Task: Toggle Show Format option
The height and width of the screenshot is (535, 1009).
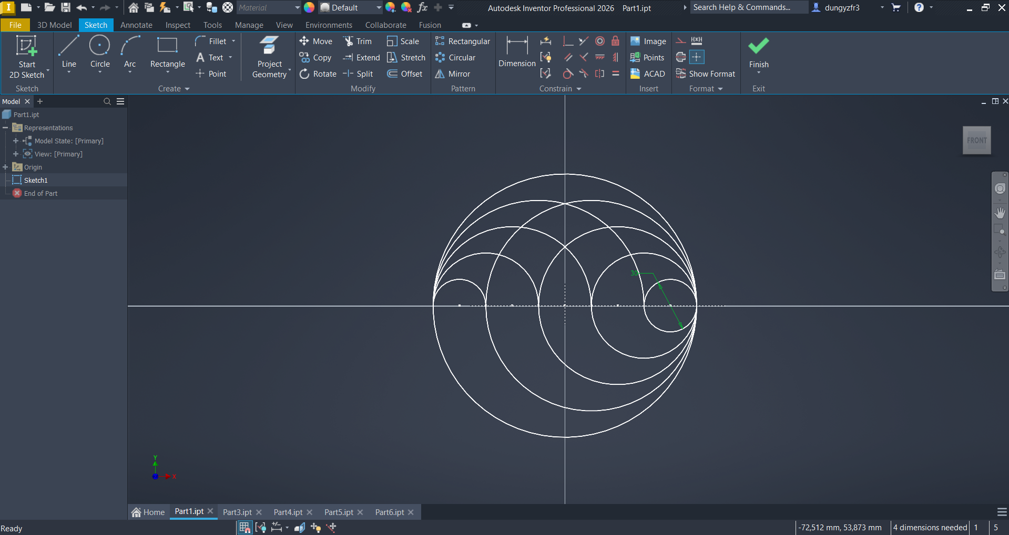Action: click(706, 74)
